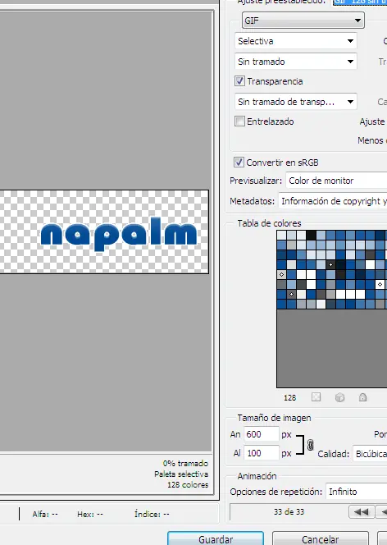
Task: Click the '128' color count below color table
Action: point(289,397)
